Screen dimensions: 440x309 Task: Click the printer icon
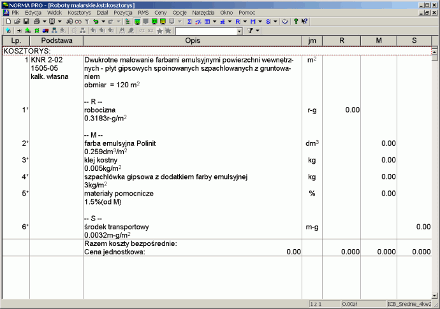(x=37, y=22)
